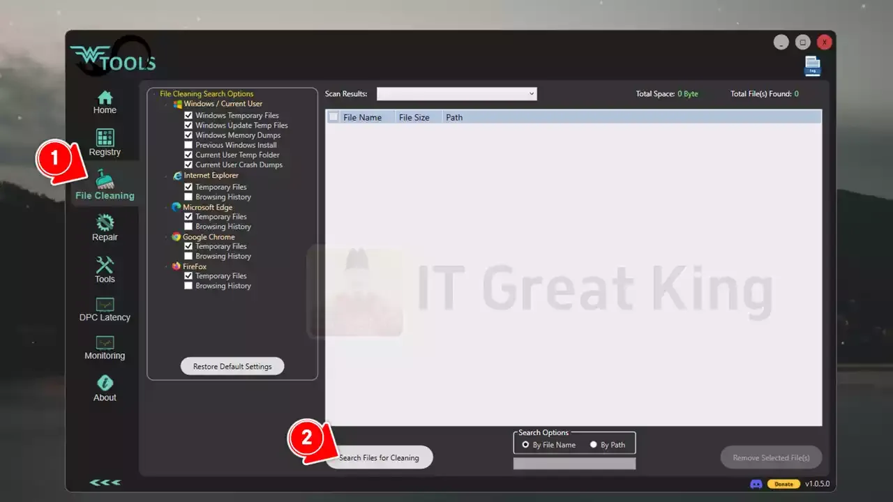Click the WTools logo

(x=113, y=57)
